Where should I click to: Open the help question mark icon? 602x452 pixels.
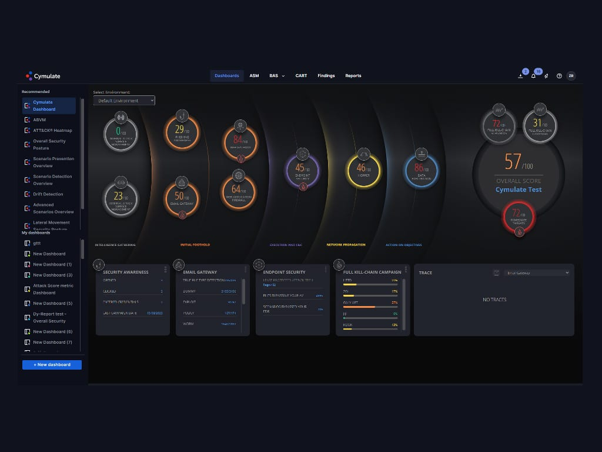(559, 76)
